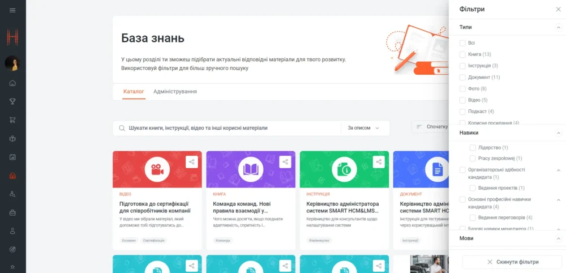Tick the Лідерство skill checkbox

[x=473, y=148]
